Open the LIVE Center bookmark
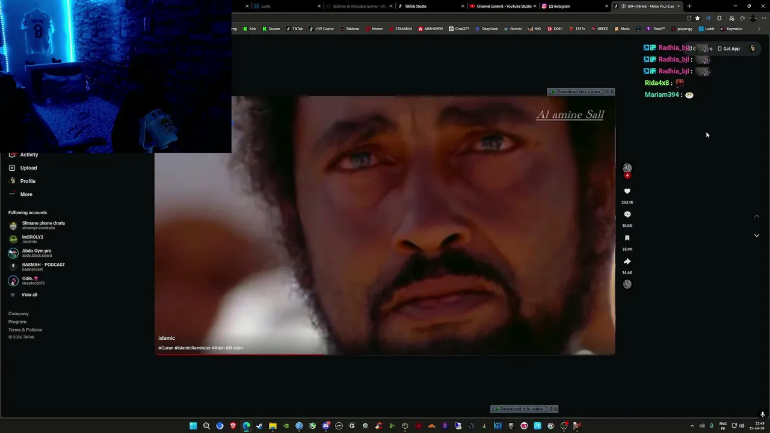 pos(321,29)
